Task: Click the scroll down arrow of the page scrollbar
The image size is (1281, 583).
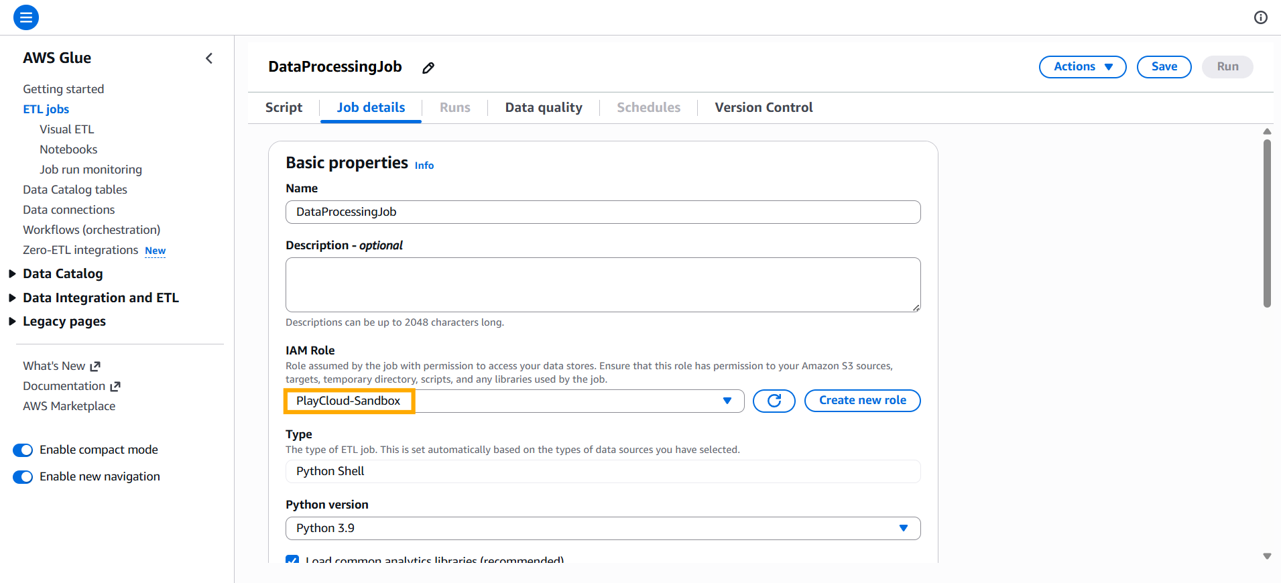Action: click(1267, 556)
